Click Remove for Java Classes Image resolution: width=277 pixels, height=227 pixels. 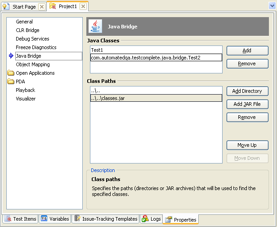point(247,64)
